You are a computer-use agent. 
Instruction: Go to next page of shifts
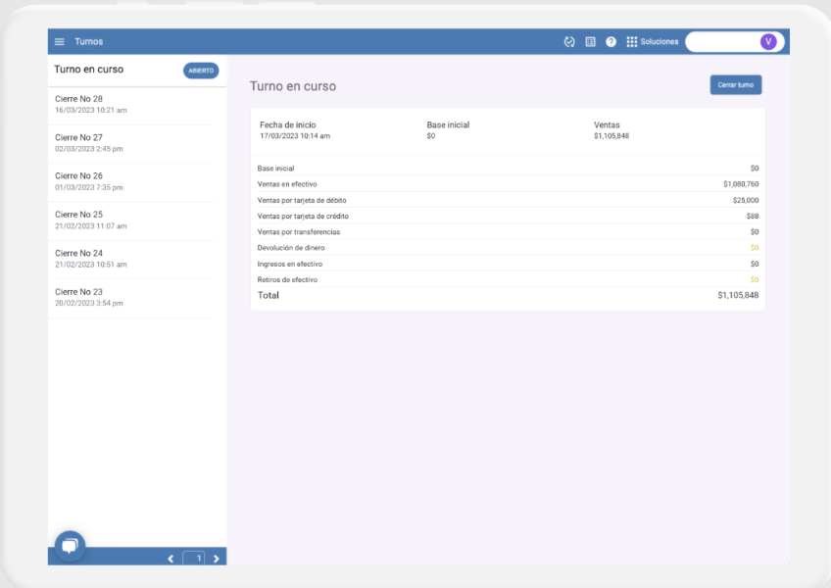217,559
